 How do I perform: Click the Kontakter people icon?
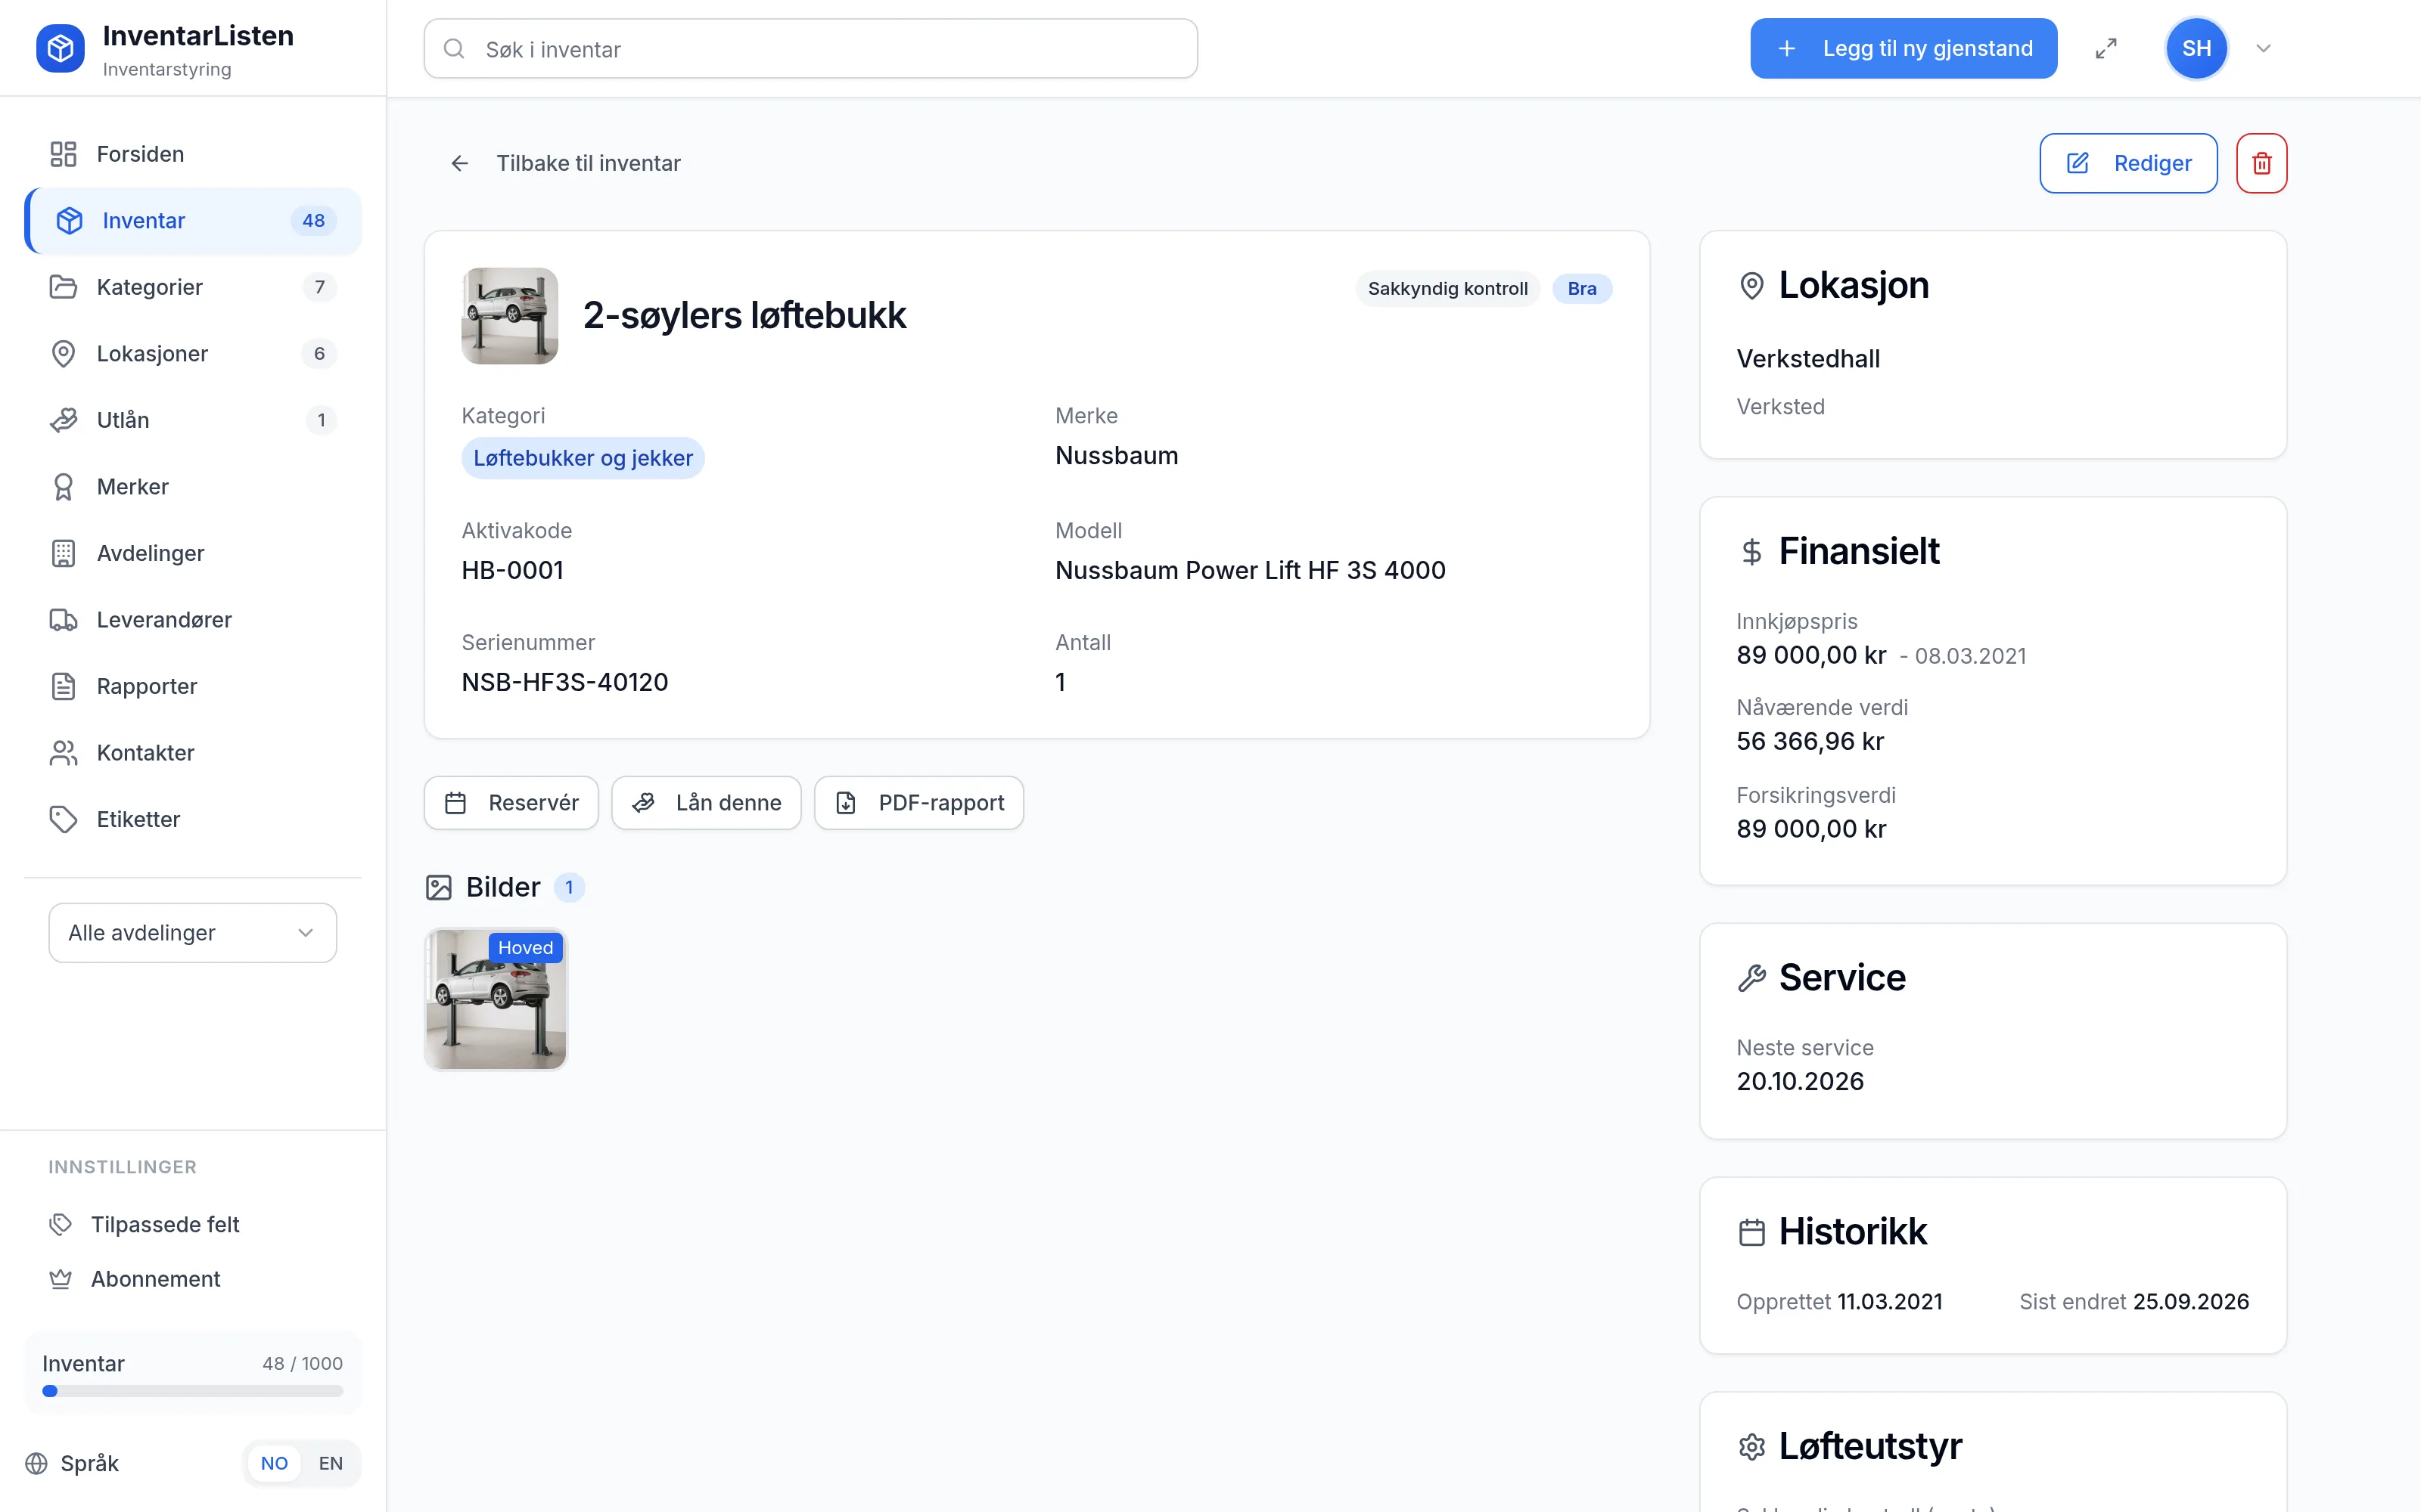[63, 753]
